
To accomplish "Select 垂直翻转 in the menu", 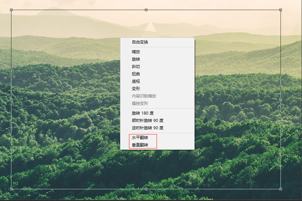I will 157,145.
